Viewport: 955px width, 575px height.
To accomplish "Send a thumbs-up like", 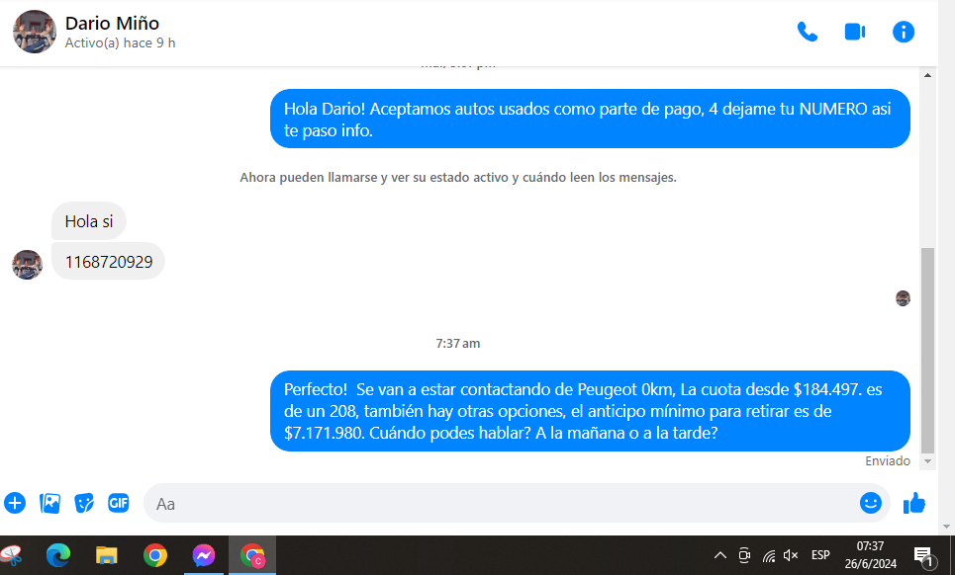I will pos(914,503).
